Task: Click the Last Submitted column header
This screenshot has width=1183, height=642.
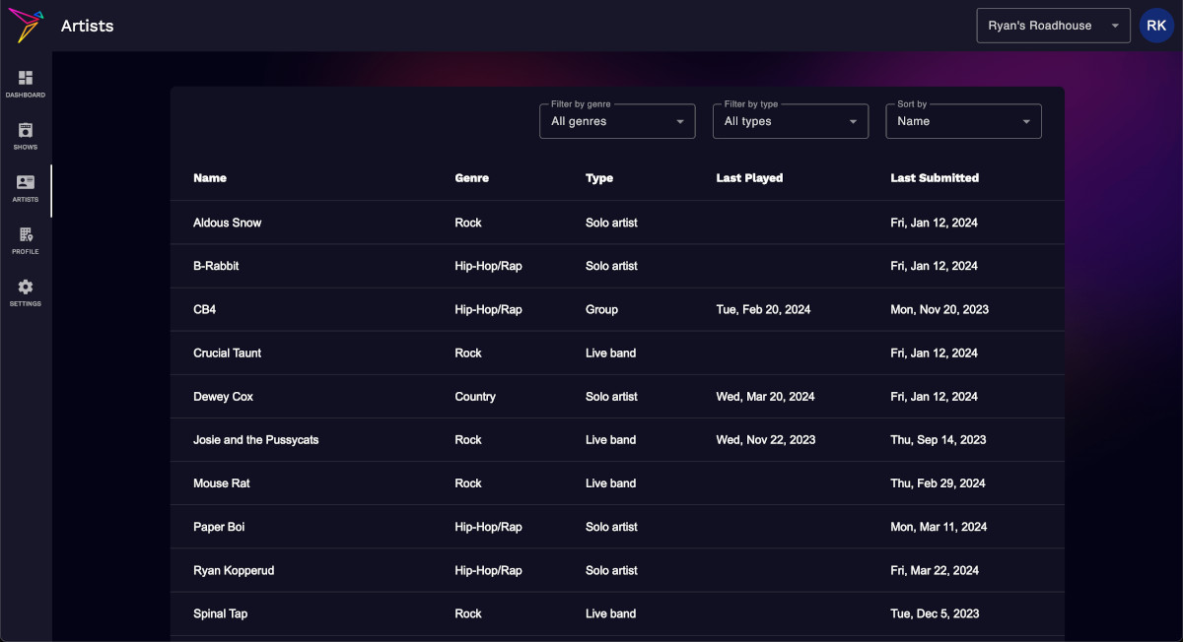Action: [x=935, y=178]
